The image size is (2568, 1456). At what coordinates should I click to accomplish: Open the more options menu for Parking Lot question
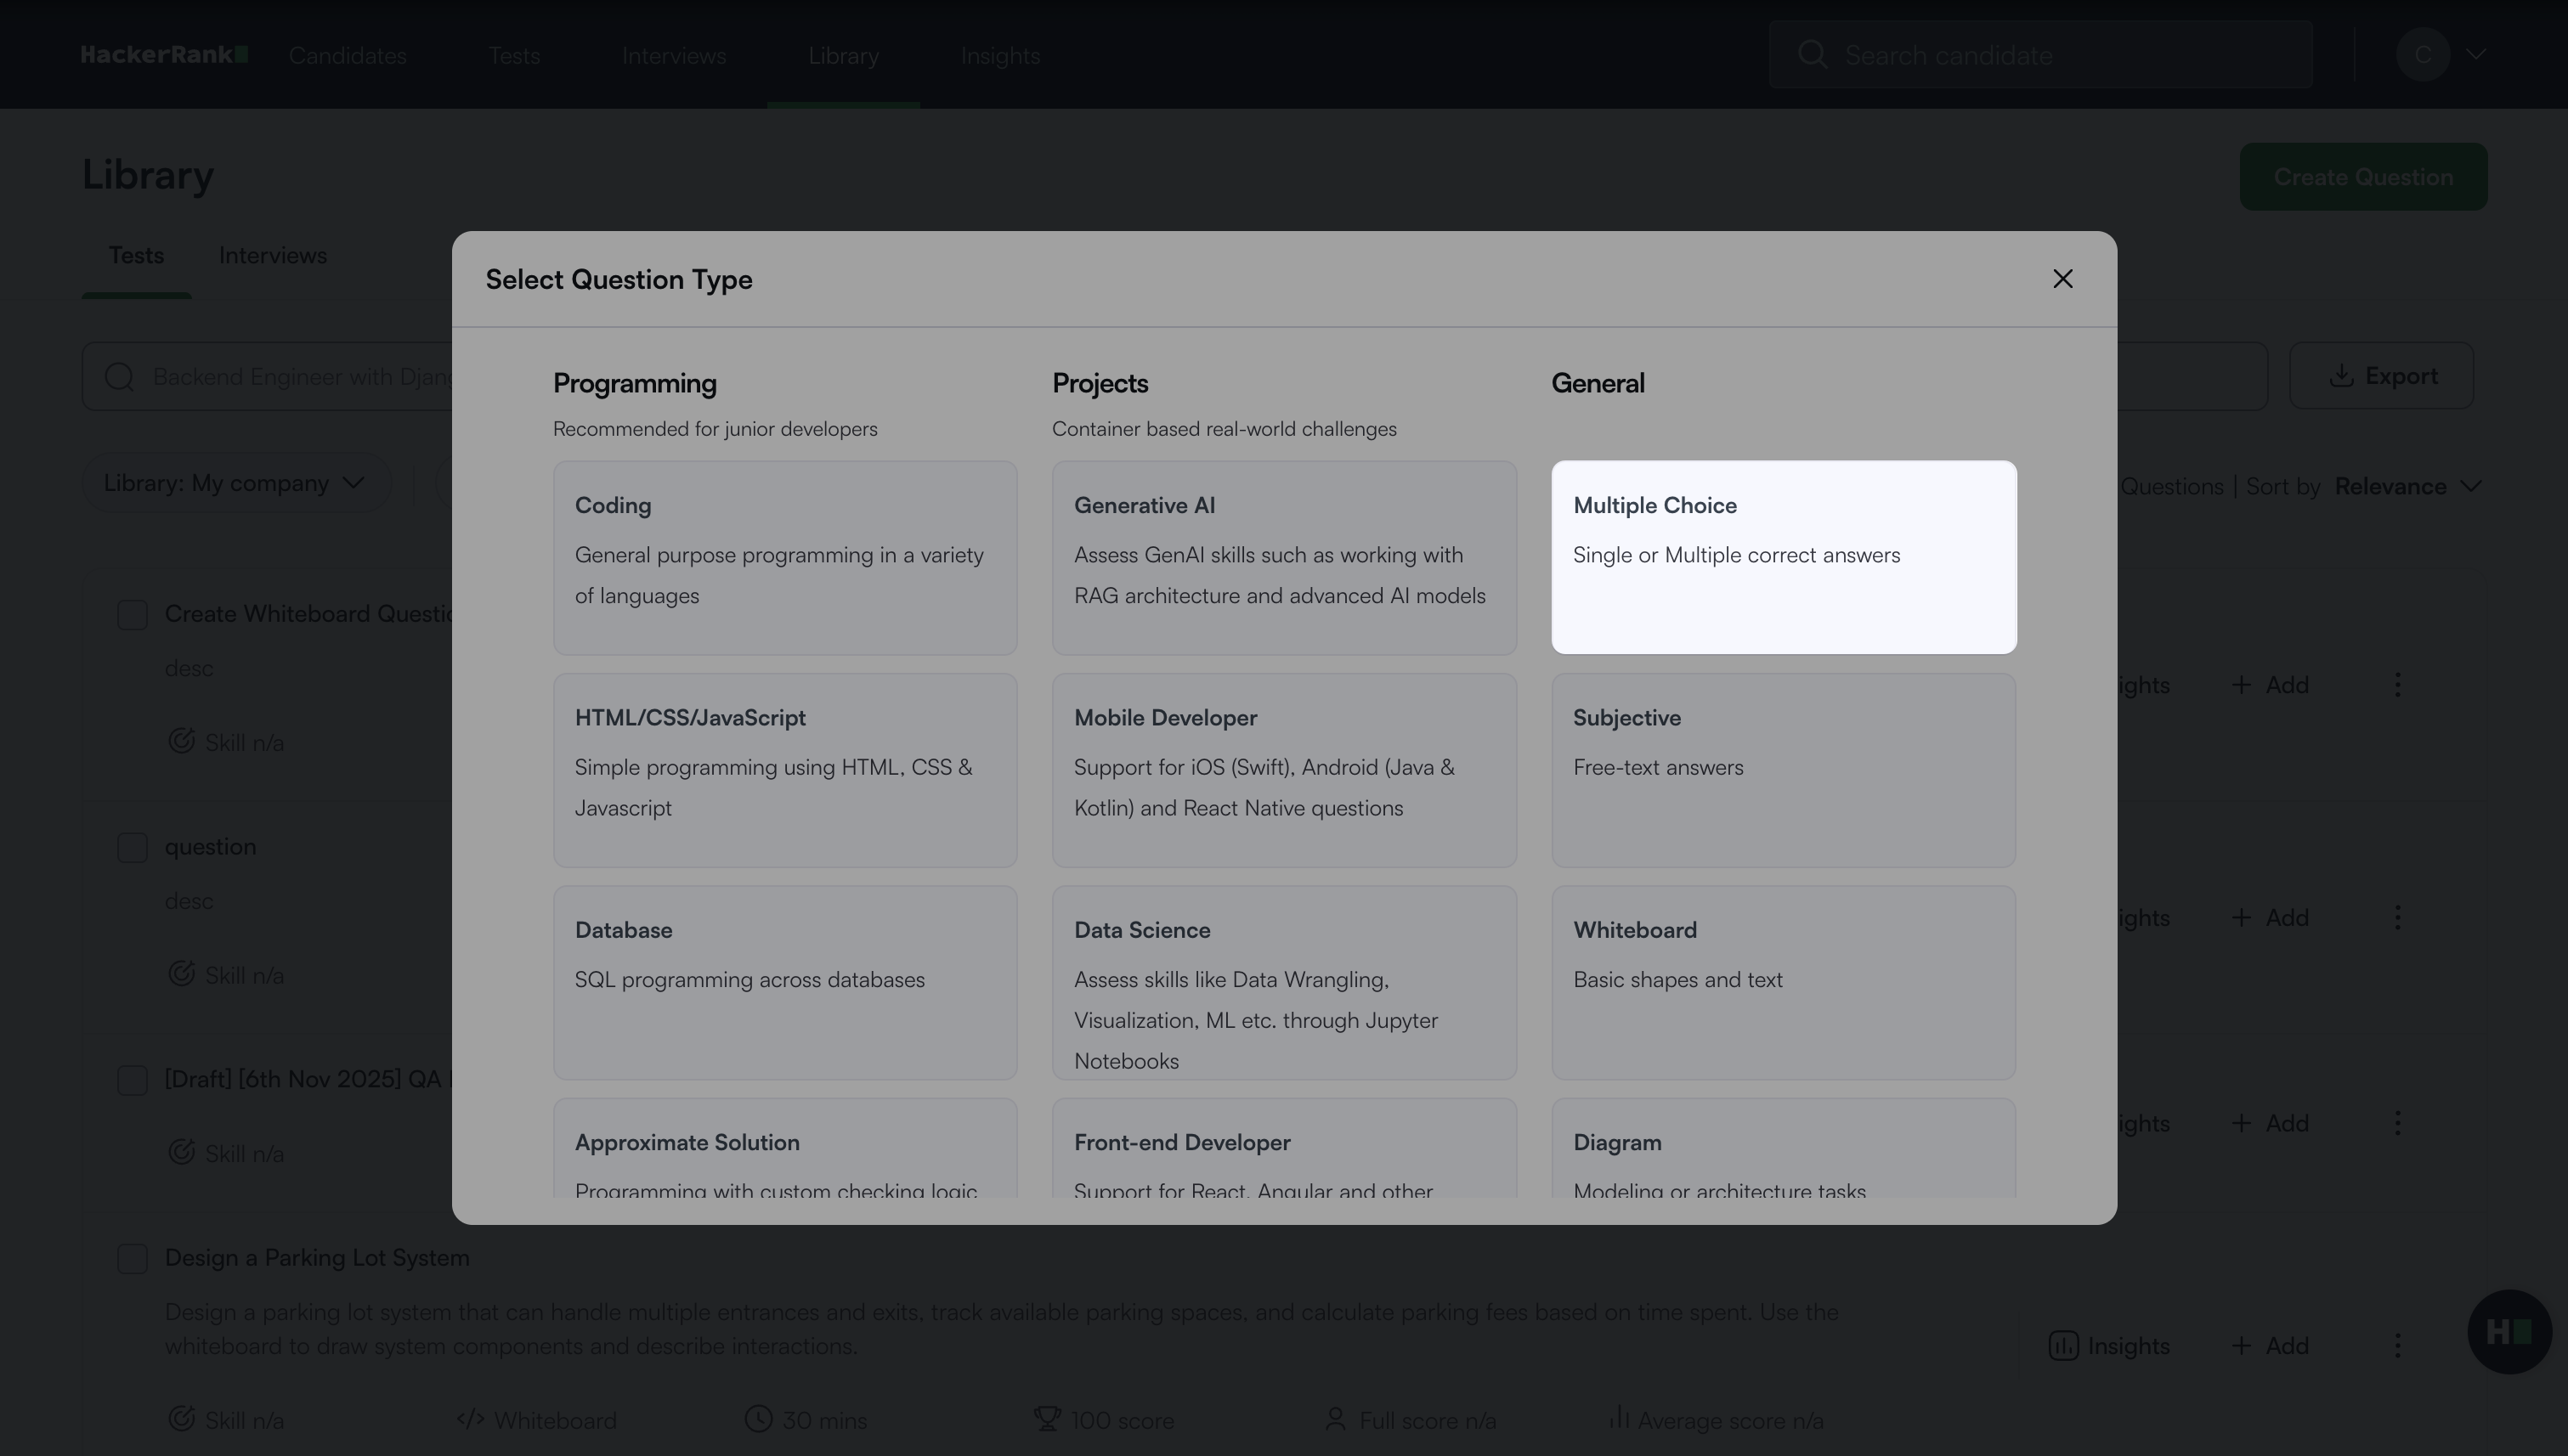[x=2397, y=1346]
